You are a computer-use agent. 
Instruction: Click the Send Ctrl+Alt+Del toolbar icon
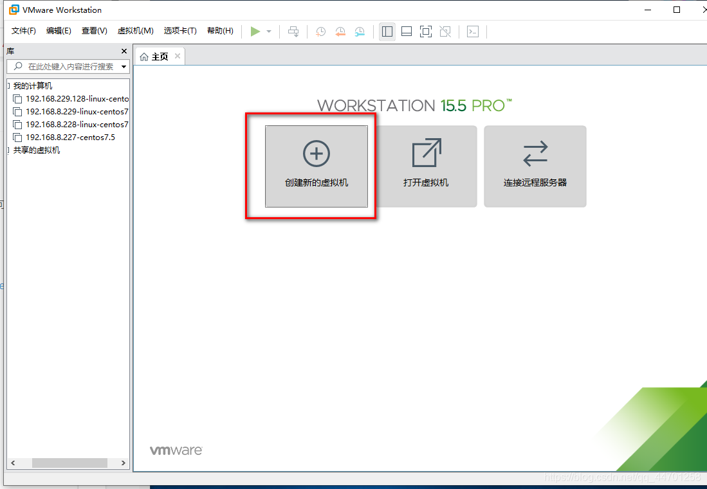coord(293,31)
